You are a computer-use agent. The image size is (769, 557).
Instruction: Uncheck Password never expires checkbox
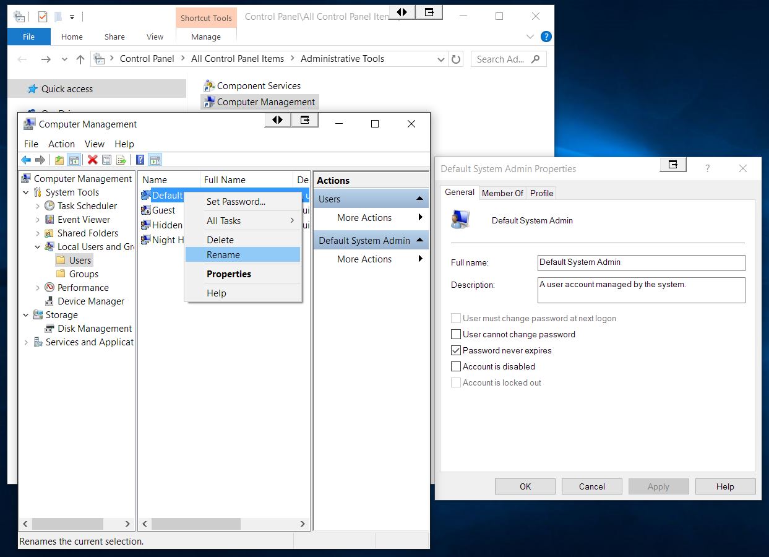[456, 350]
